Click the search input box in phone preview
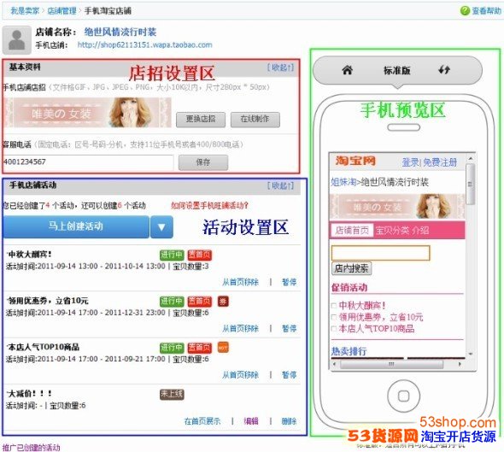Screen dimensions: 504x452 [x=381, y=253]
